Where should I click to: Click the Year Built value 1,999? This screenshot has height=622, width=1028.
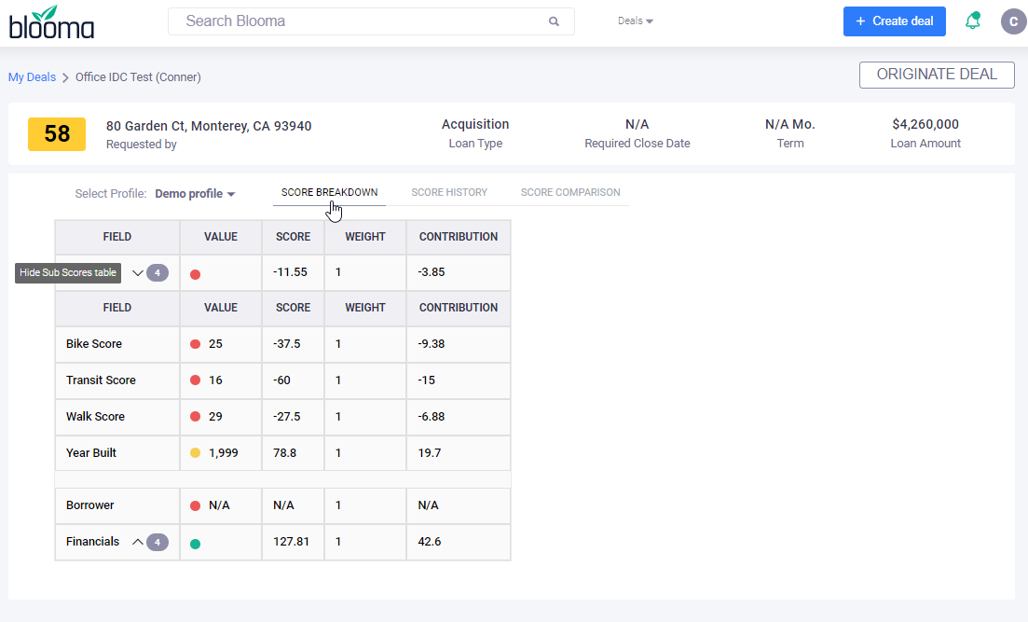point(224,452)
